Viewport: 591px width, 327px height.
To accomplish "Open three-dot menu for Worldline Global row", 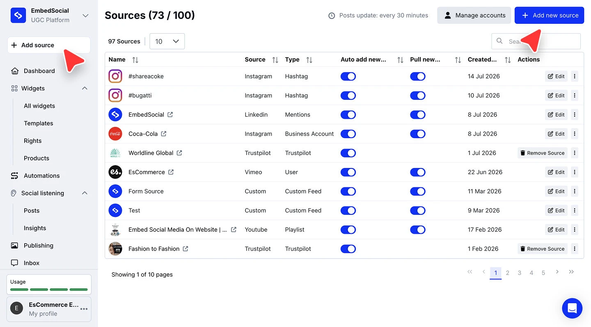I will pos(575,153).
